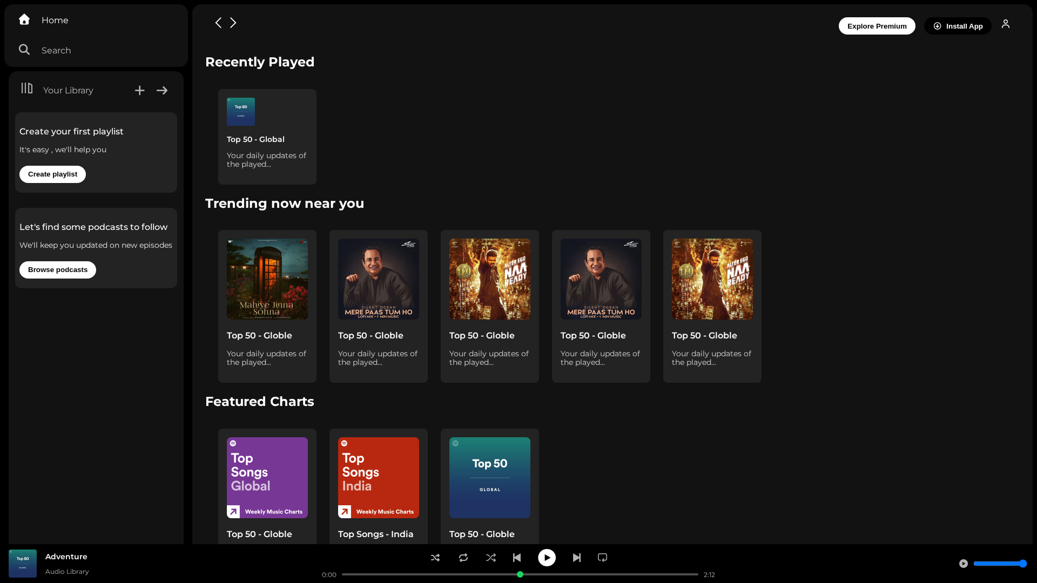Open the teal Top 50 Global chart cover

(490, 478)
